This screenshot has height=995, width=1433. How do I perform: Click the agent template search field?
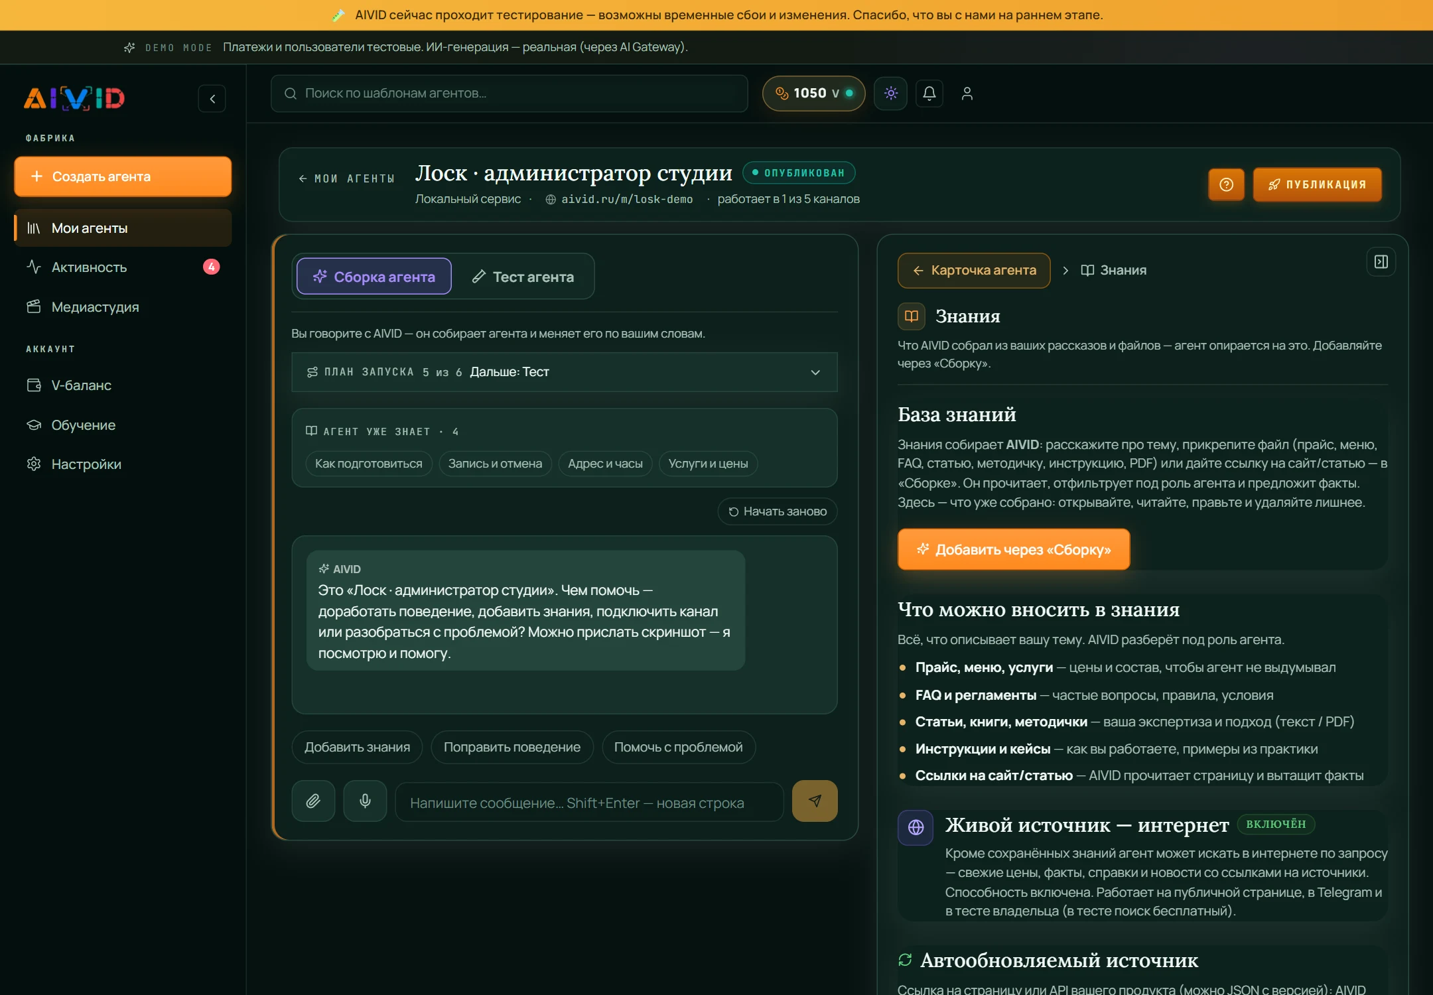(x=510, y=94)
